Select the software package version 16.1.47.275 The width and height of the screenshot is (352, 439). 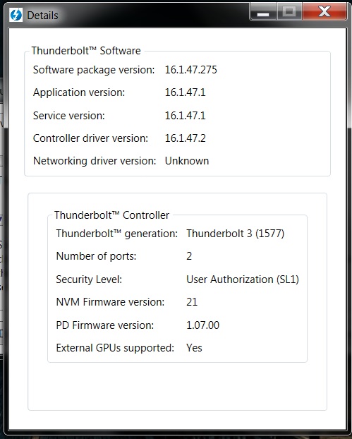click(191, 70)
